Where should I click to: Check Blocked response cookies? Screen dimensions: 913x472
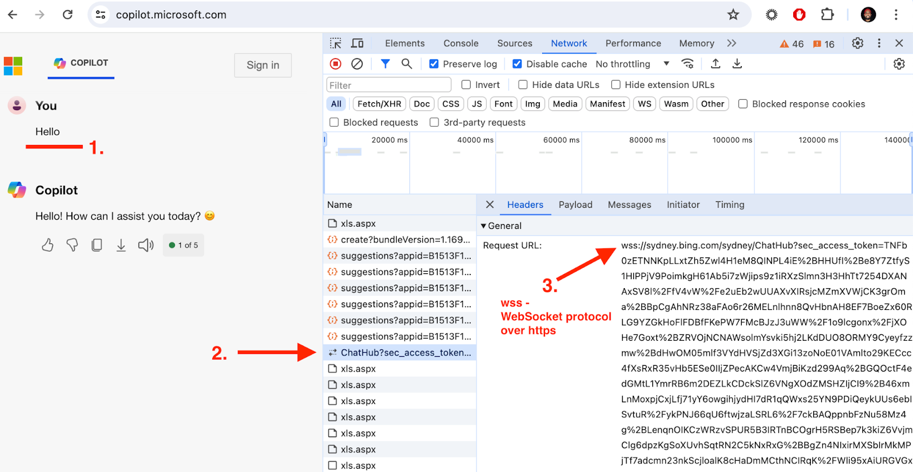(x=743, y=104)
